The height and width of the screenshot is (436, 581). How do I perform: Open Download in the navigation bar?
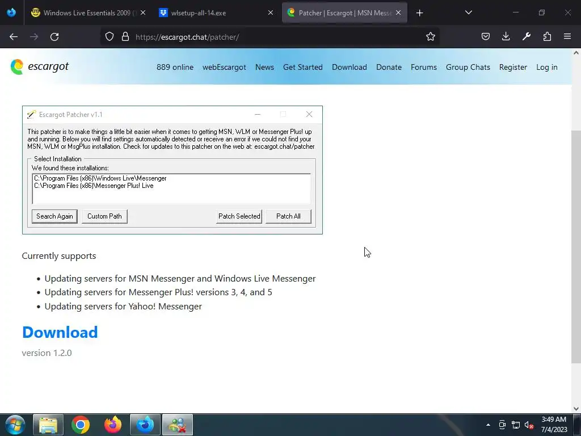(350, 67)
